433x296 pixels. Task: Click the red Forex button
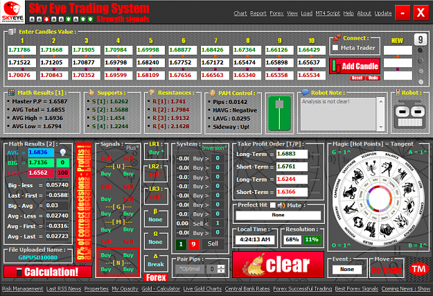[x=156, y=277]
